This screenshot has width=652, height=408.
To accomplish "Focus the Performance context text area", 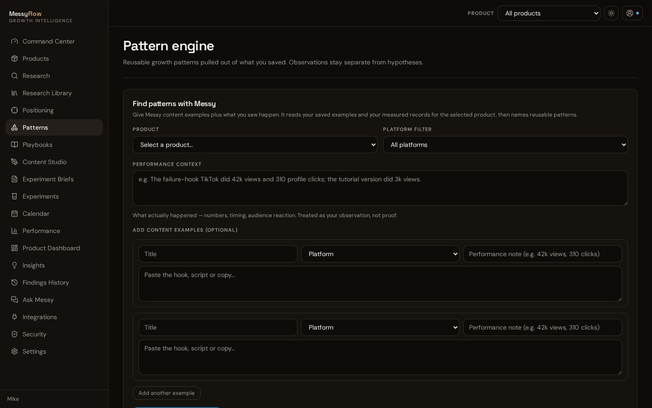I will coord(380,188).
